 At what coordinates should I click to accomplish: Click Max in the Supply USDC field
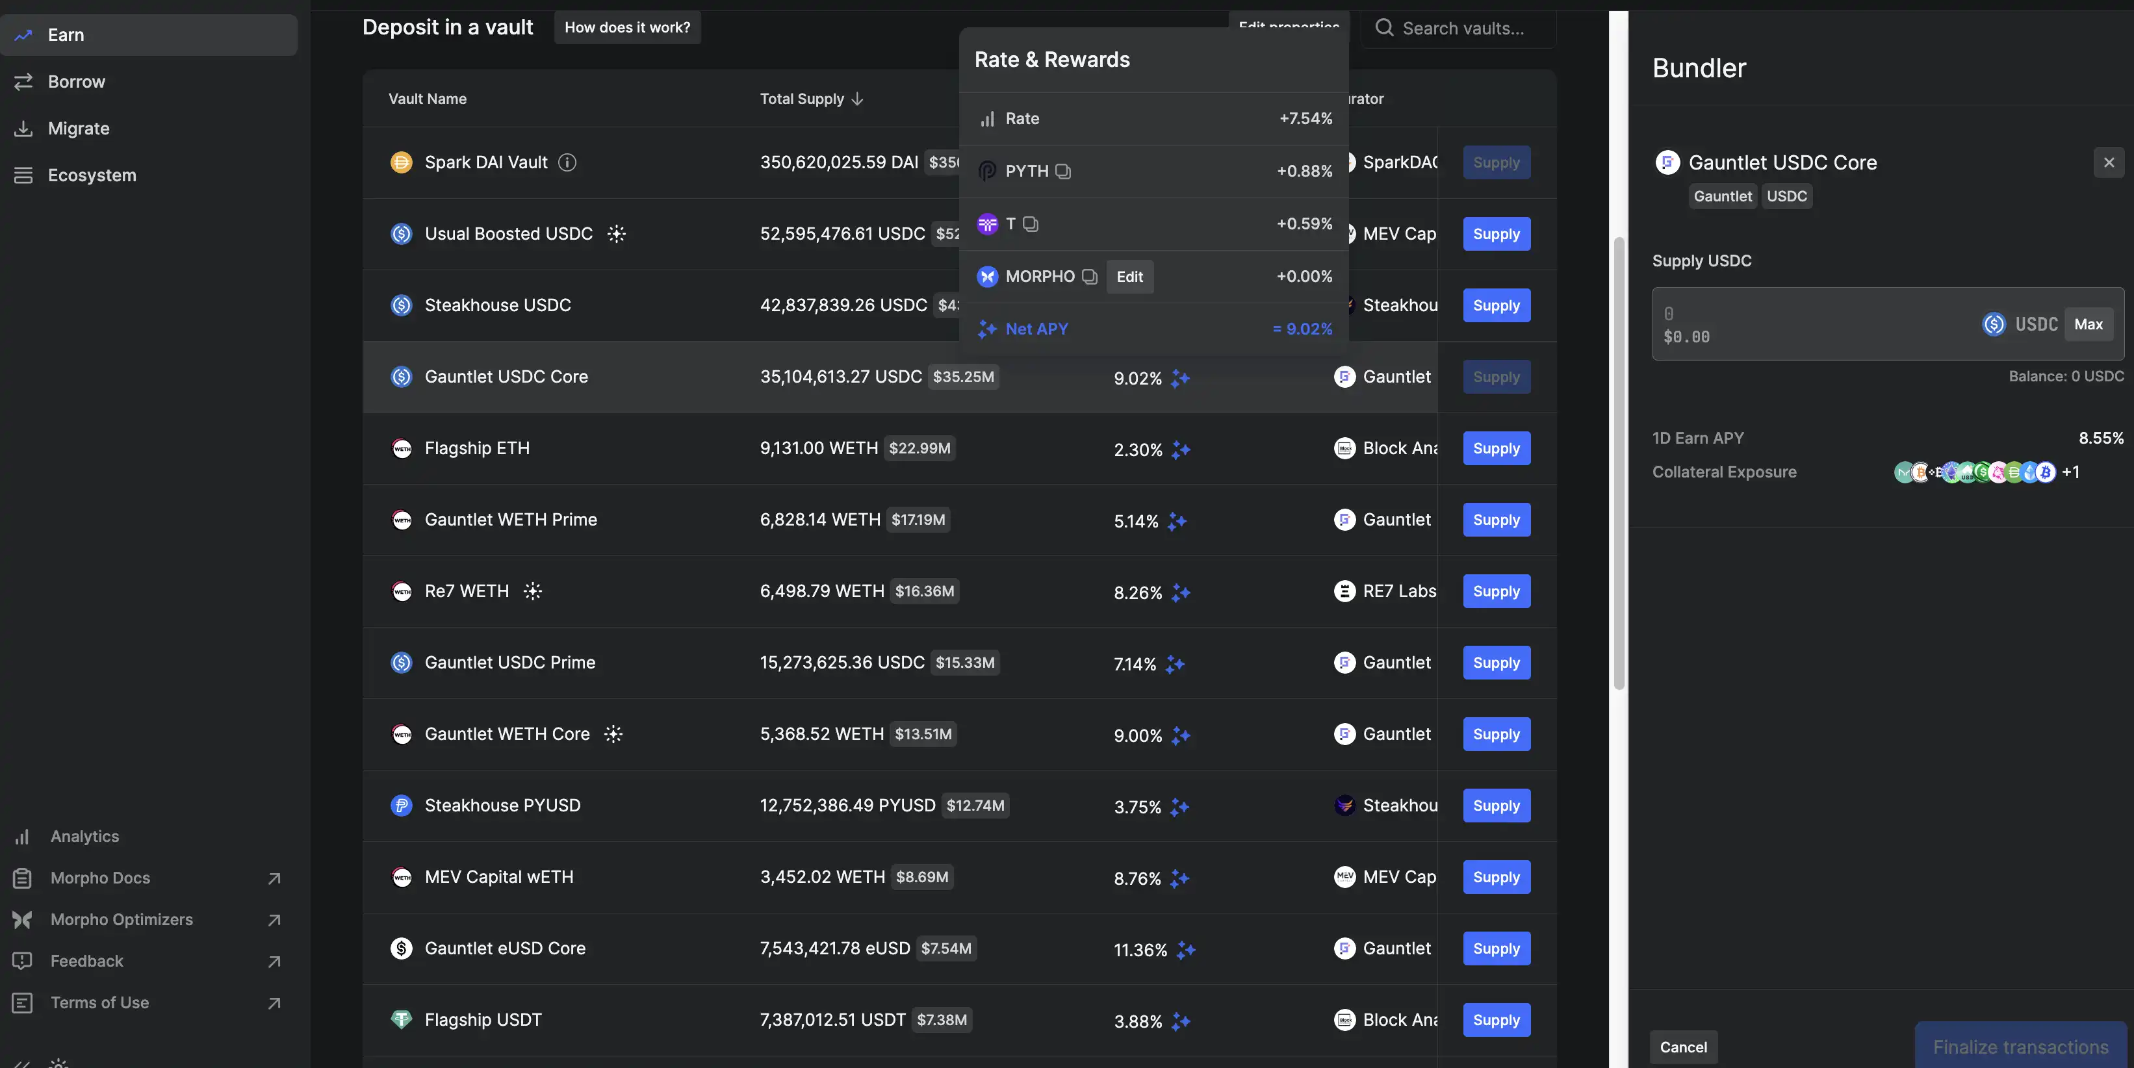click(2088, 324)
